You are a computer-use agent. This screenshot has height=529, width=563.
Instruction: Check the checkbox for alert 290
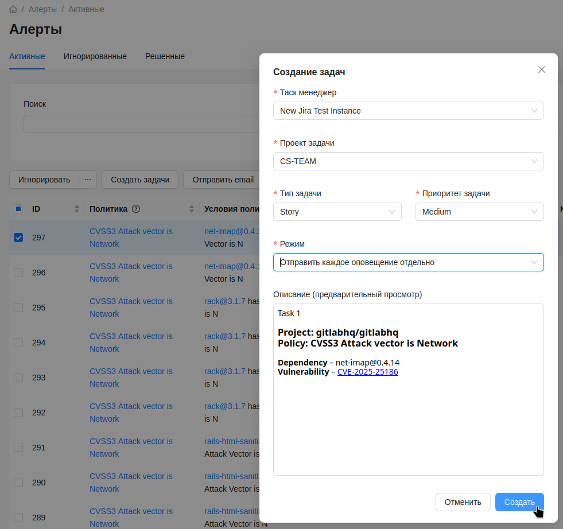point(18,483)
